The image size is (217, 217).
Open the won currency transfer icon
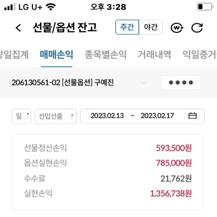click(177, 28)
